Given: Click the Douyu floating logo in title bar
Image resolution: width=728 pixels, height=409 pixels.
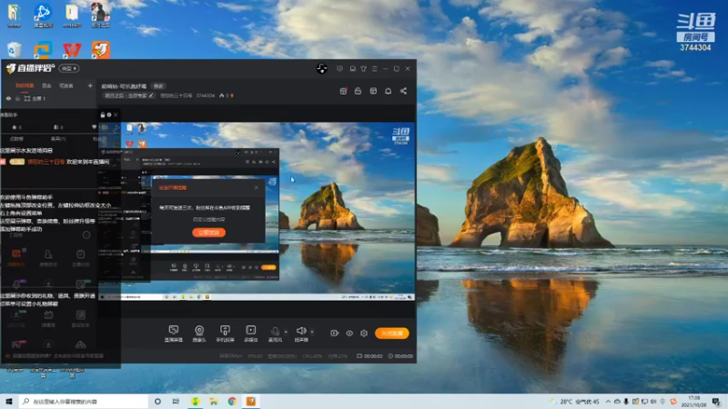Looking at the screenshot, I should [x=322, y=69].
